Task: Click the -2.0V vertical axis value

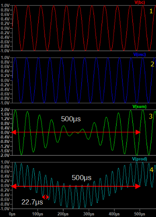Action: coord(5,155)
